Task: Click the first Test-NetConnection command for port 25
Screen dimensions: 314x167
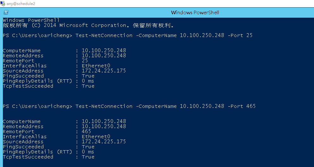Action: (x=164, y=35)
